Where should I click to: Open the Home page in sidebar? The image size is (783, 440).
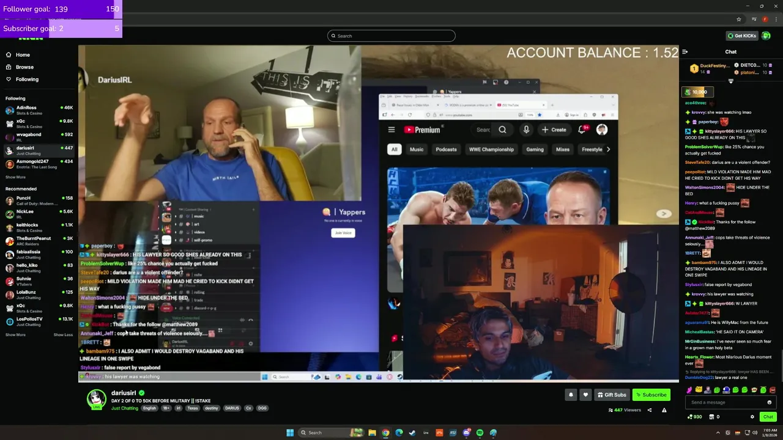(x=23, y=55)
